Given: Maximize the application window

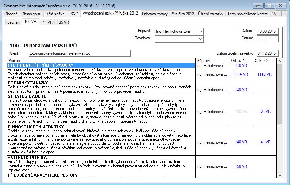Looking at the screenshot, I should pos(269,6).
